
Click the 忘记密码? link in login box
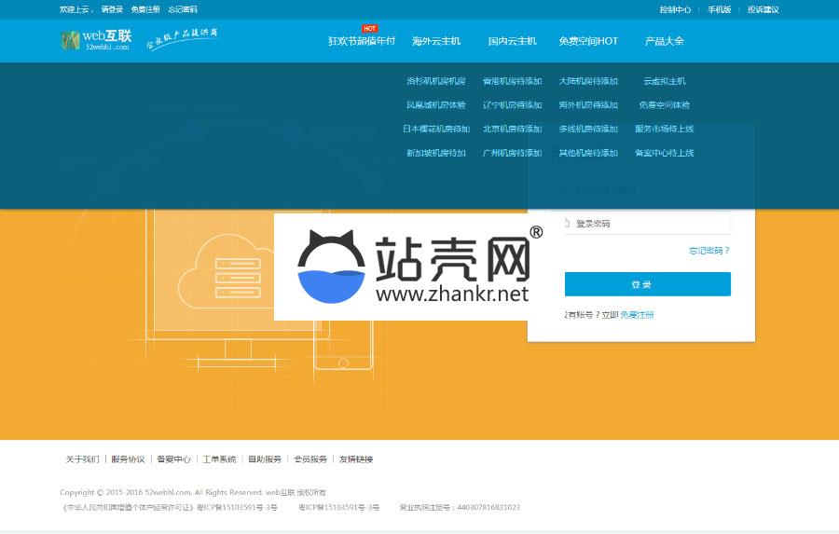point(708,251)
